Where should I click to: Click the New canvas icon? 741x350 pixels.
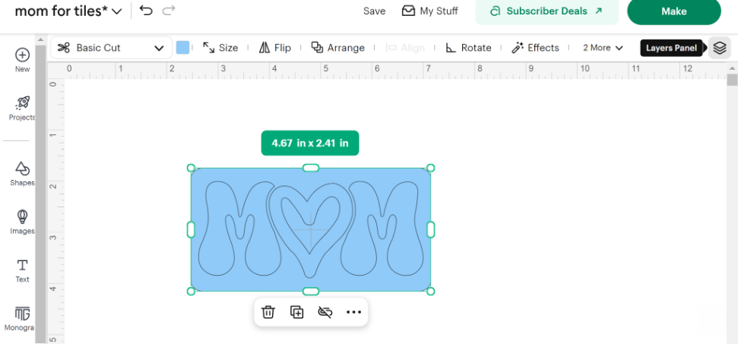point(22,55)
